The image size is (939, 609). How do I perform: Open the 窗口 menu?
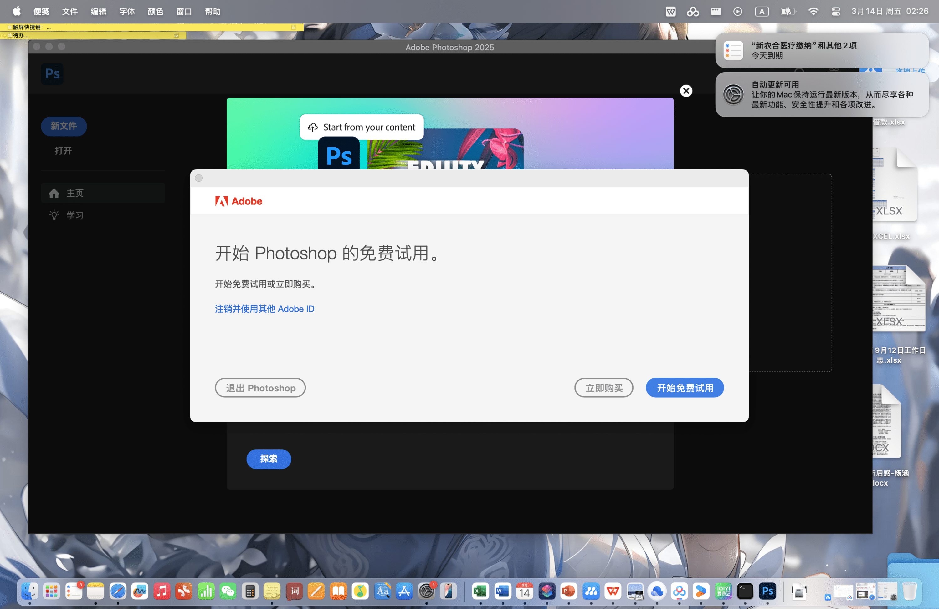click(184, 12)
